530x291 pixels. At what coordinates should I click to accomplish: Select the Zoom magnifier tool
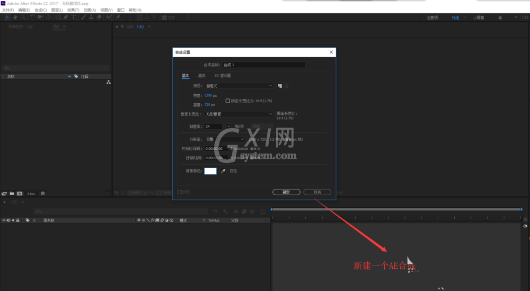click(23, 17)
